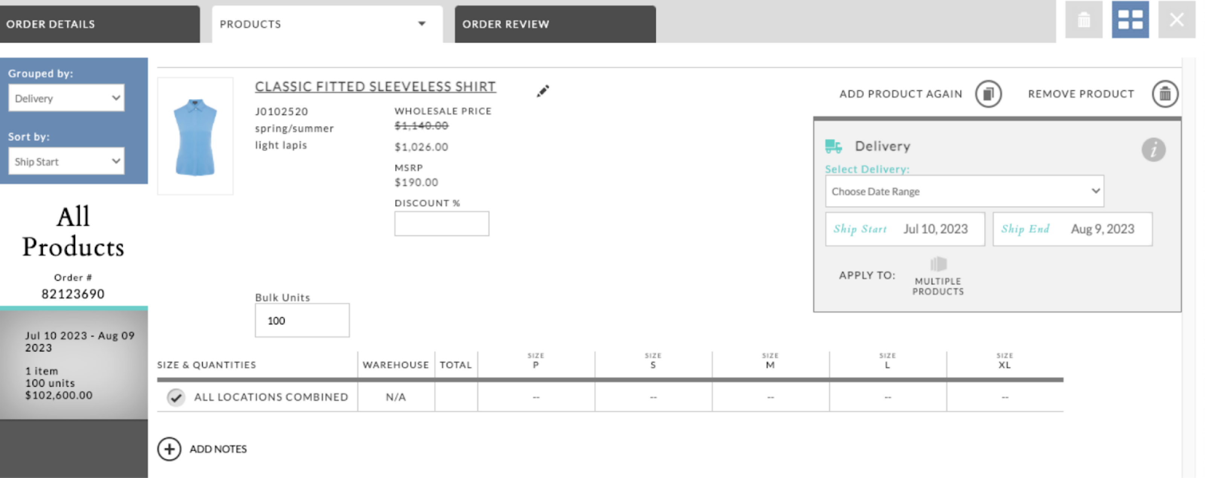Click the Ship End date field

(1072, 229)
